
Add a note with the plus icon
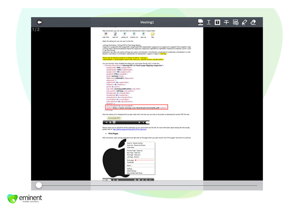pos(236,22)
